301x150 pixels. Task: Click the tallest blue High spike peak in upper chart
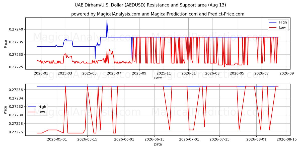point(107,20)
